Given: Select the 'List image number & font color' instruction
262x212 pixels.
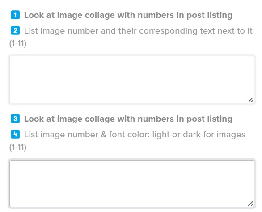Looking at the screenshot, I should 135,135.
